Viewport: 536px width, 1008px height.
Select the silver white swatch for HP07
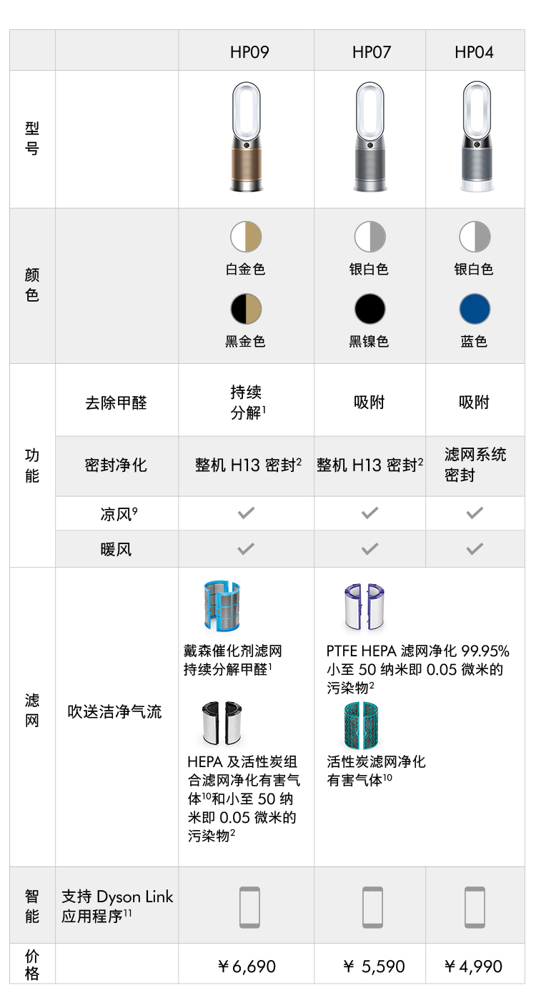(x=370, y=237)
